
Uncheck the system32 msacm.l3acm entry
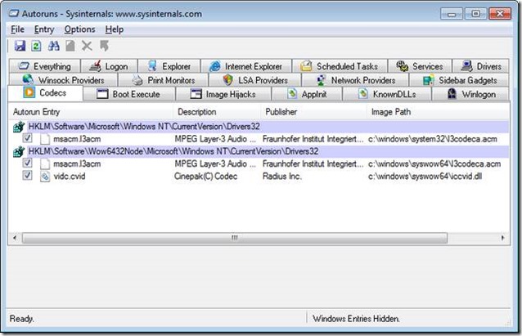27,137
